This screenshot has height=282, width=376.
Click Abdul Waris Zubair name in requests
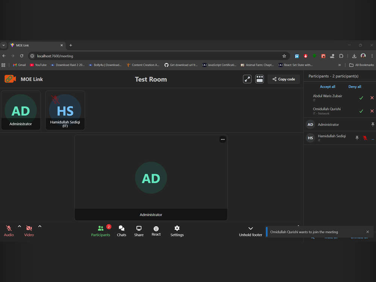(x=327, y=96)
